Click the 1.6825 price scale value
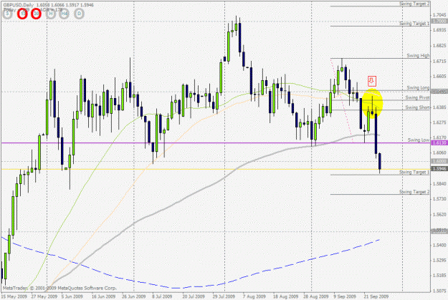 click(439, 46)
